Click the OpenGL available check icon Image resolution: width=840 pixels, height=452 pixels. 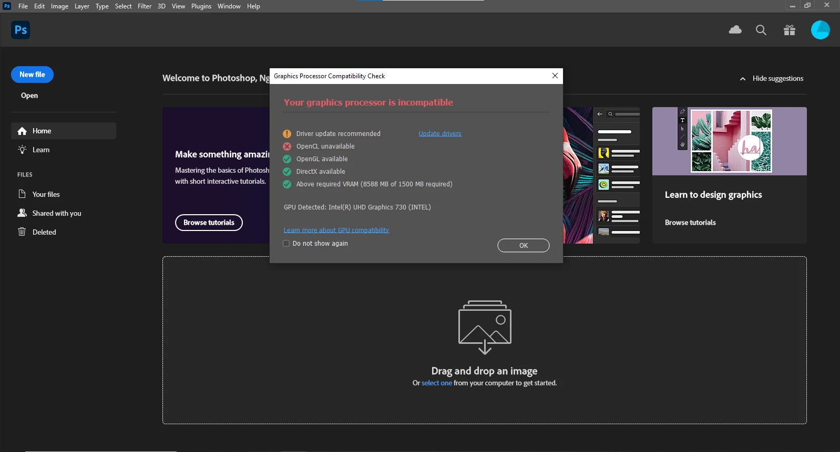coord(287,159)
